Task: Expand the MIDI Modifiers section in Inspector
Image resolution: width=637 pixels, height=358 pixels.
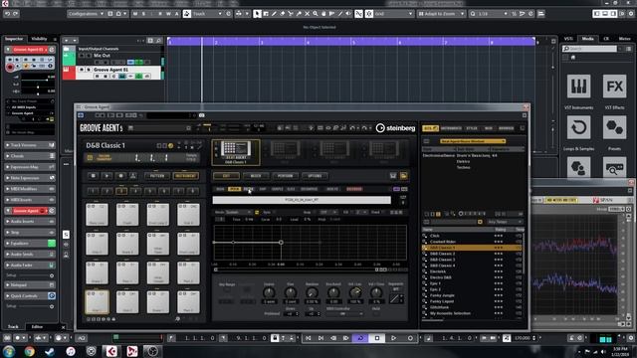Action: coord(30,189)
